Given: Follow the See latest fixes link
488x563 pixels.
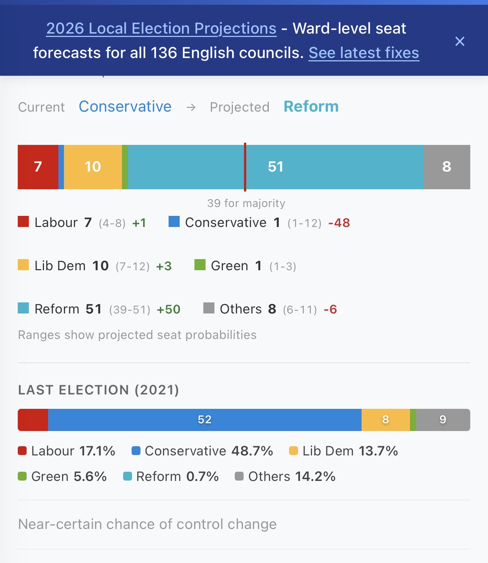Looking at the screenshot, I should coord(364,53).
